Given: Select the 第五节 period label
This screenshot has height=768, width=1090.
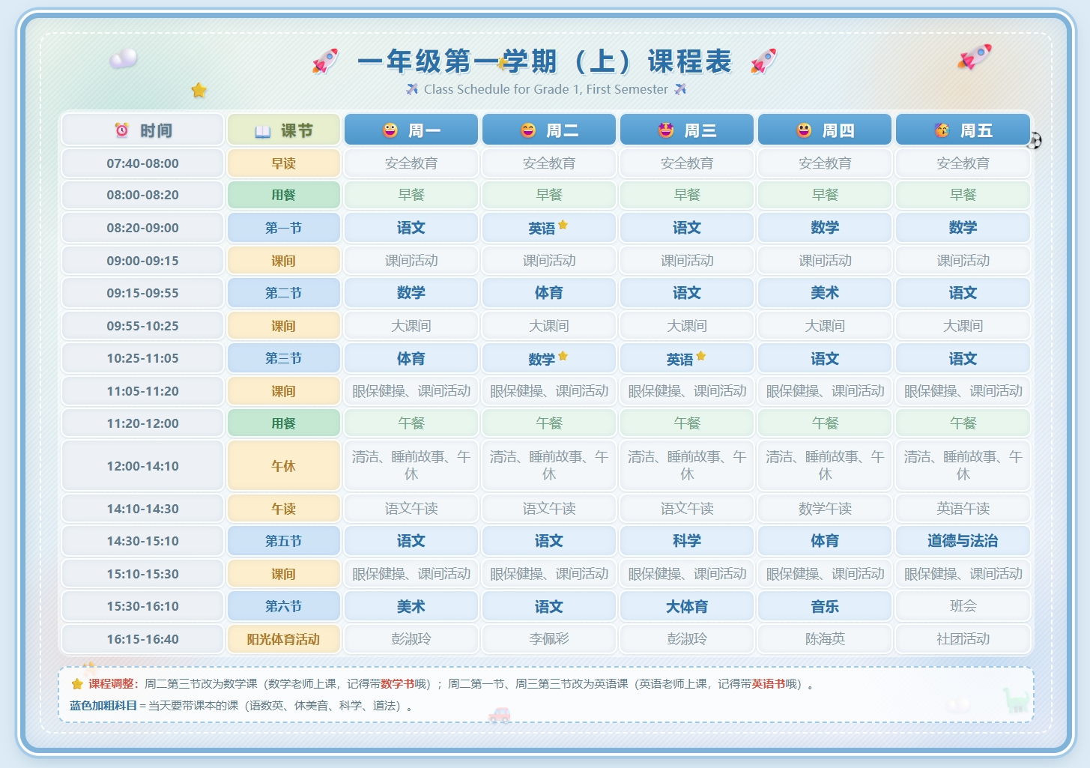Looking at the screenshot, I should pyautogui.click(x=283, y=541).
